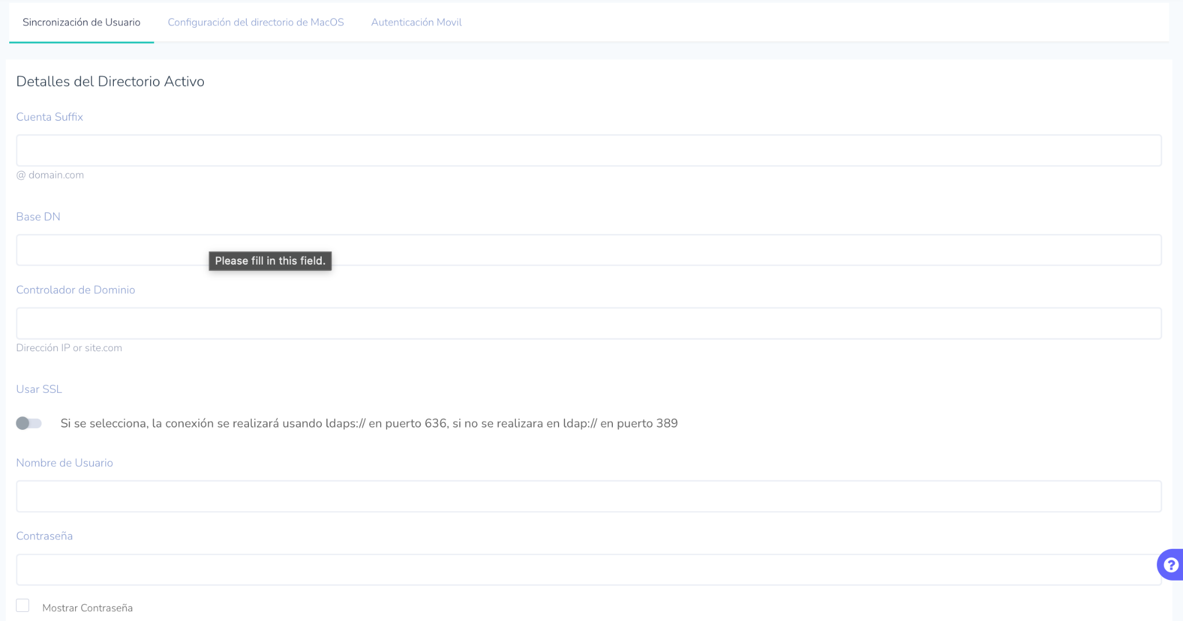This screenshot has width=1183, height=621.
Task: Go to the Autenticación Movil tab
Action: [x=416, y=22]
